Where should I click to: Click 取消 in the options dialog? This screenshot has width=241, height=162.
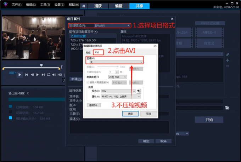[148, 114]
